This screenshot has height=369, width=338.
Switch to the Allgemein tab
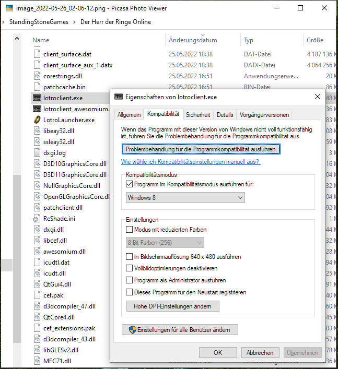[129, 115]
